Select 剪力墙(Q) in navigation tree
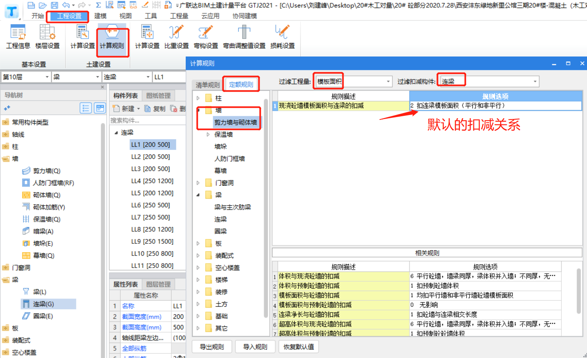587x358 pixels. (x=42, y=171)
